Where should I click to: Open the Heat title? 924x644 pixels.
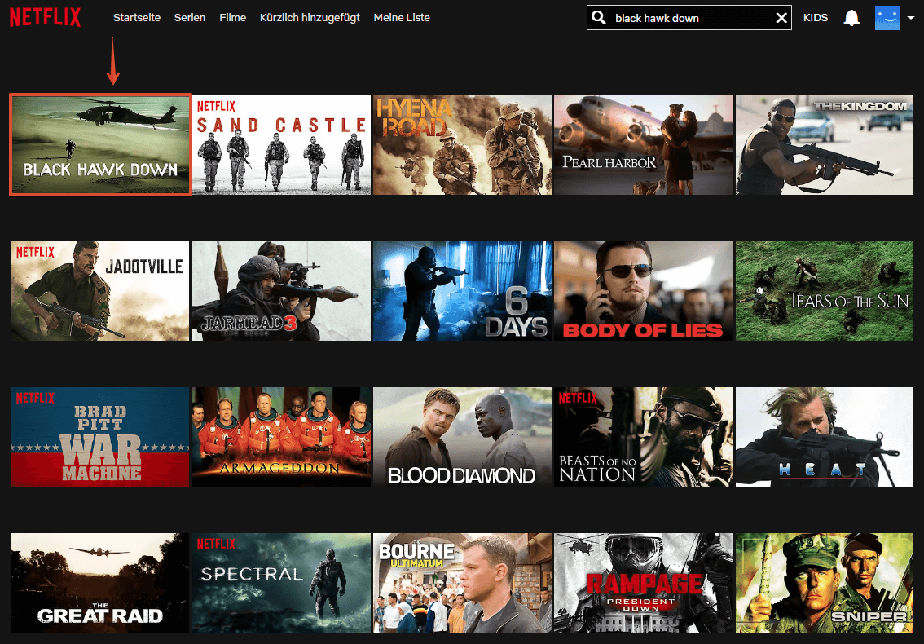point(825,437)
